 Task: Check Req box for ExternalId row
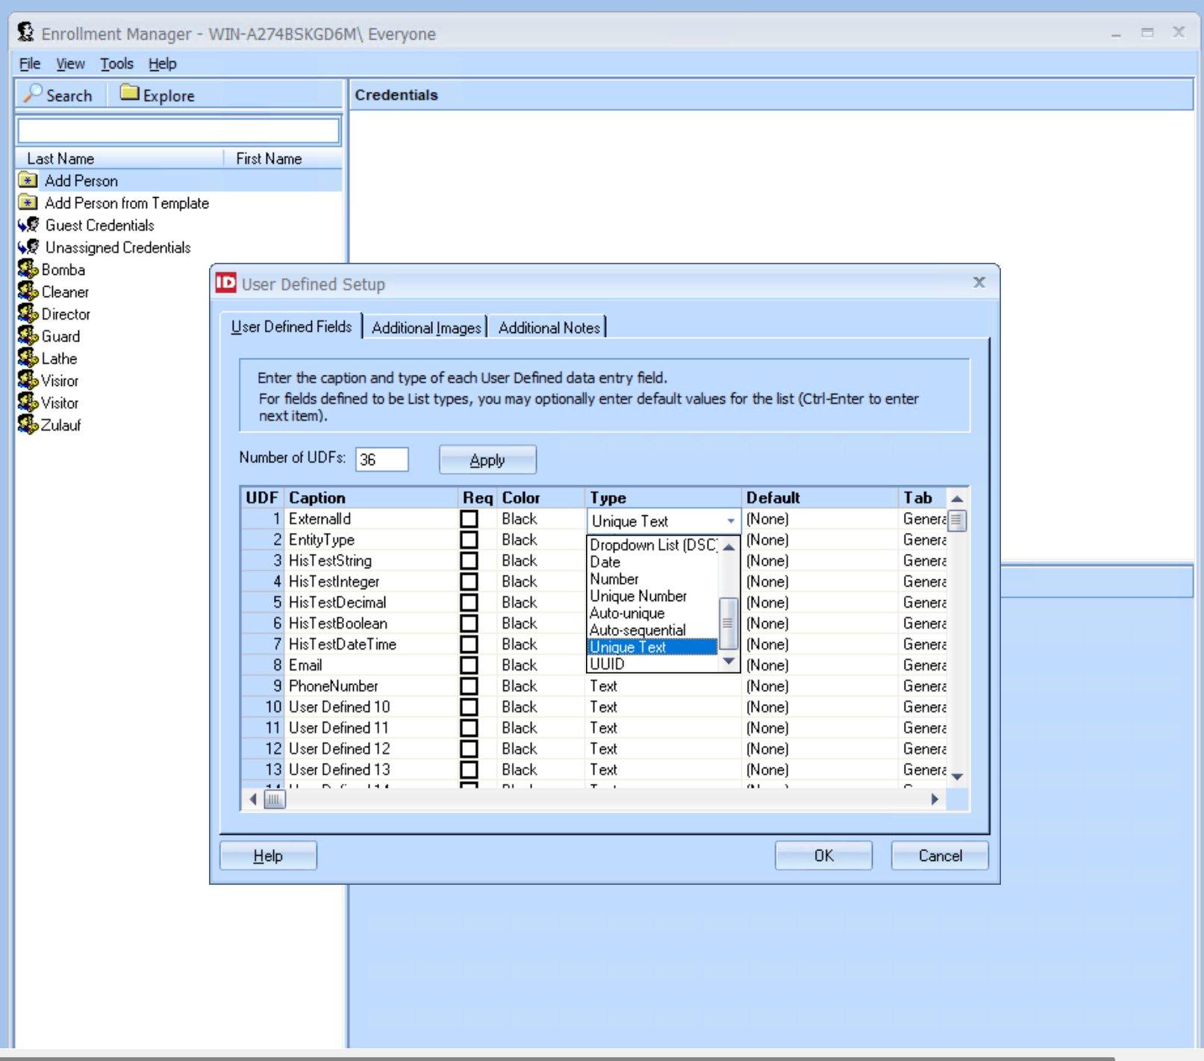point(470,519)
